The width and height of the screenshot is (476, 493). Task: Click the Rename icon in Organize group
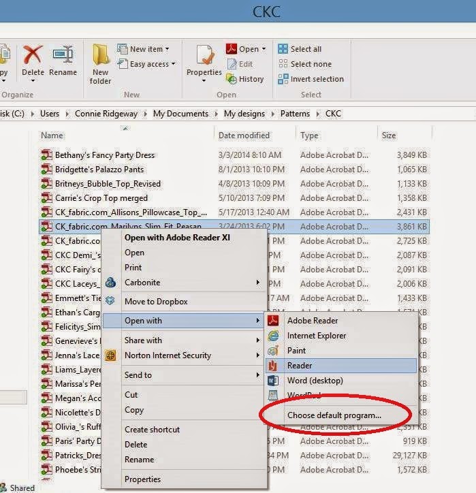(63, 54)
